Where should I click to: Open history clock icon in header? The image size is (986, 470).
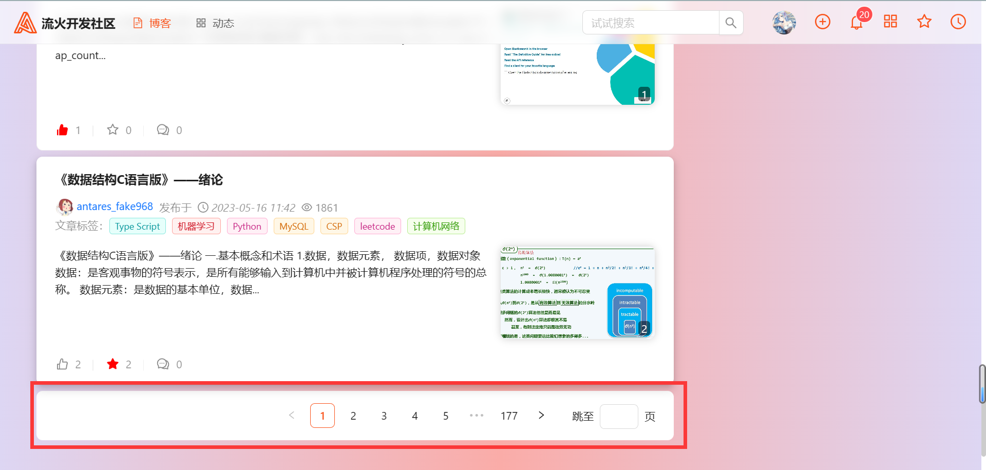[958, 22]
